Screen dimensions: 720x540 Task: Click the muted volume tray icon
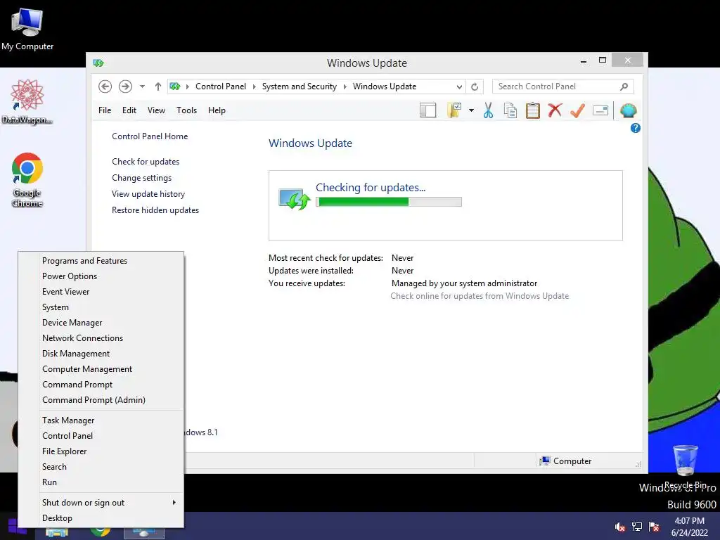point(620,526)
